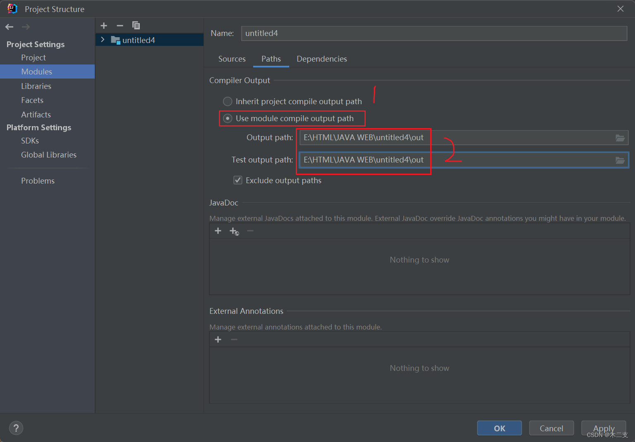Toggle Exclude output paths checkbox

click(238, 180)
